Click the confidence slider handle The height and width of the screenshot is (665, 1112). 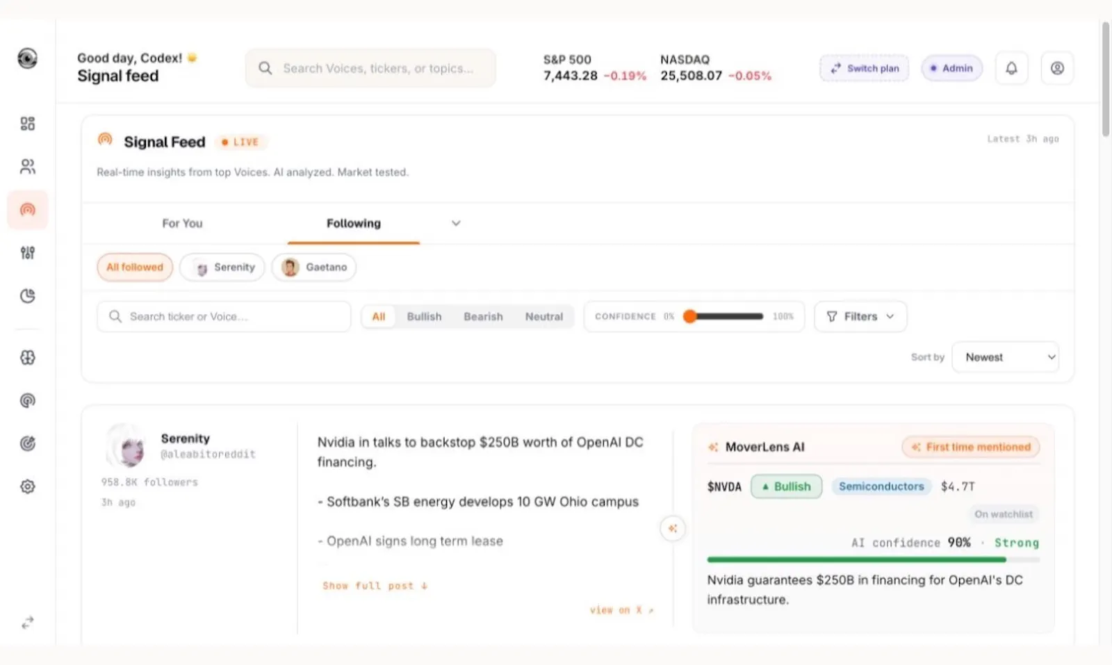point(689,317)
